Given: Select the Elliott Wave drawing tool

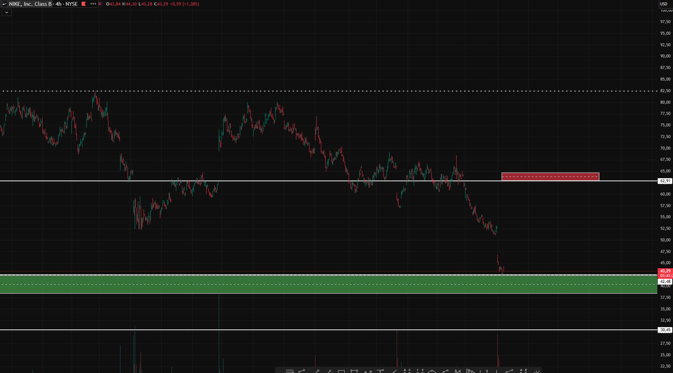Looking at the screenshot, I should pyautogui.click(x=420, y=370).
